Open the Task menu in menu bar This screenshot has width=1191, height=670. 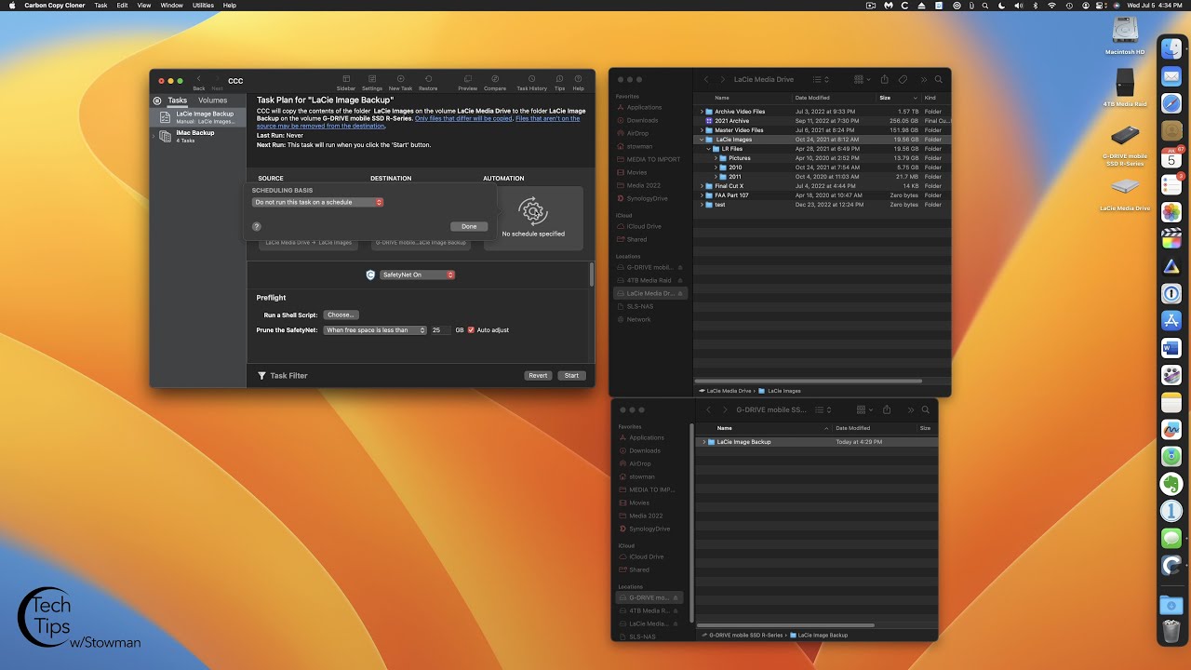[x=100, y=6]
